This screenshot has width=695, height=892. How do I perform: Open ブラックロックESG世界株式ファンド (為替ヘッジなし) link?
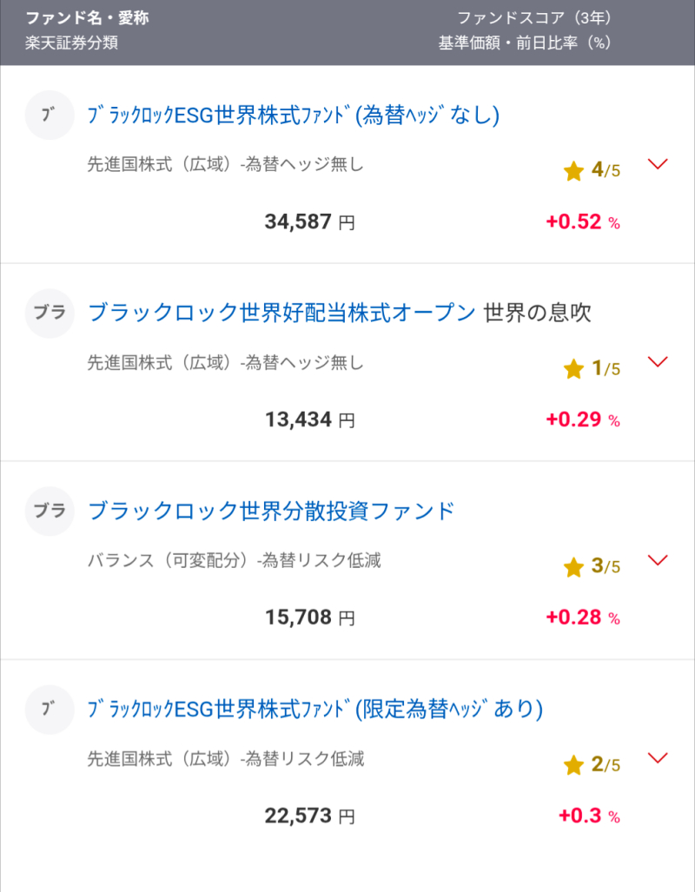coord(293,116)
